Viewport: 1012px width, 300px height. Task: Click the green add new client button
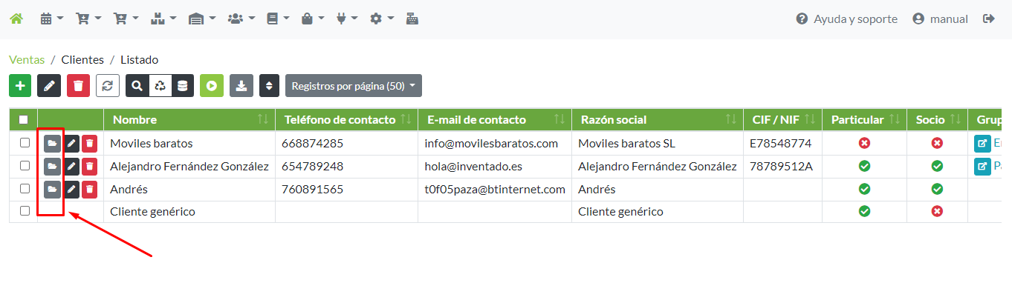point(20,86)
